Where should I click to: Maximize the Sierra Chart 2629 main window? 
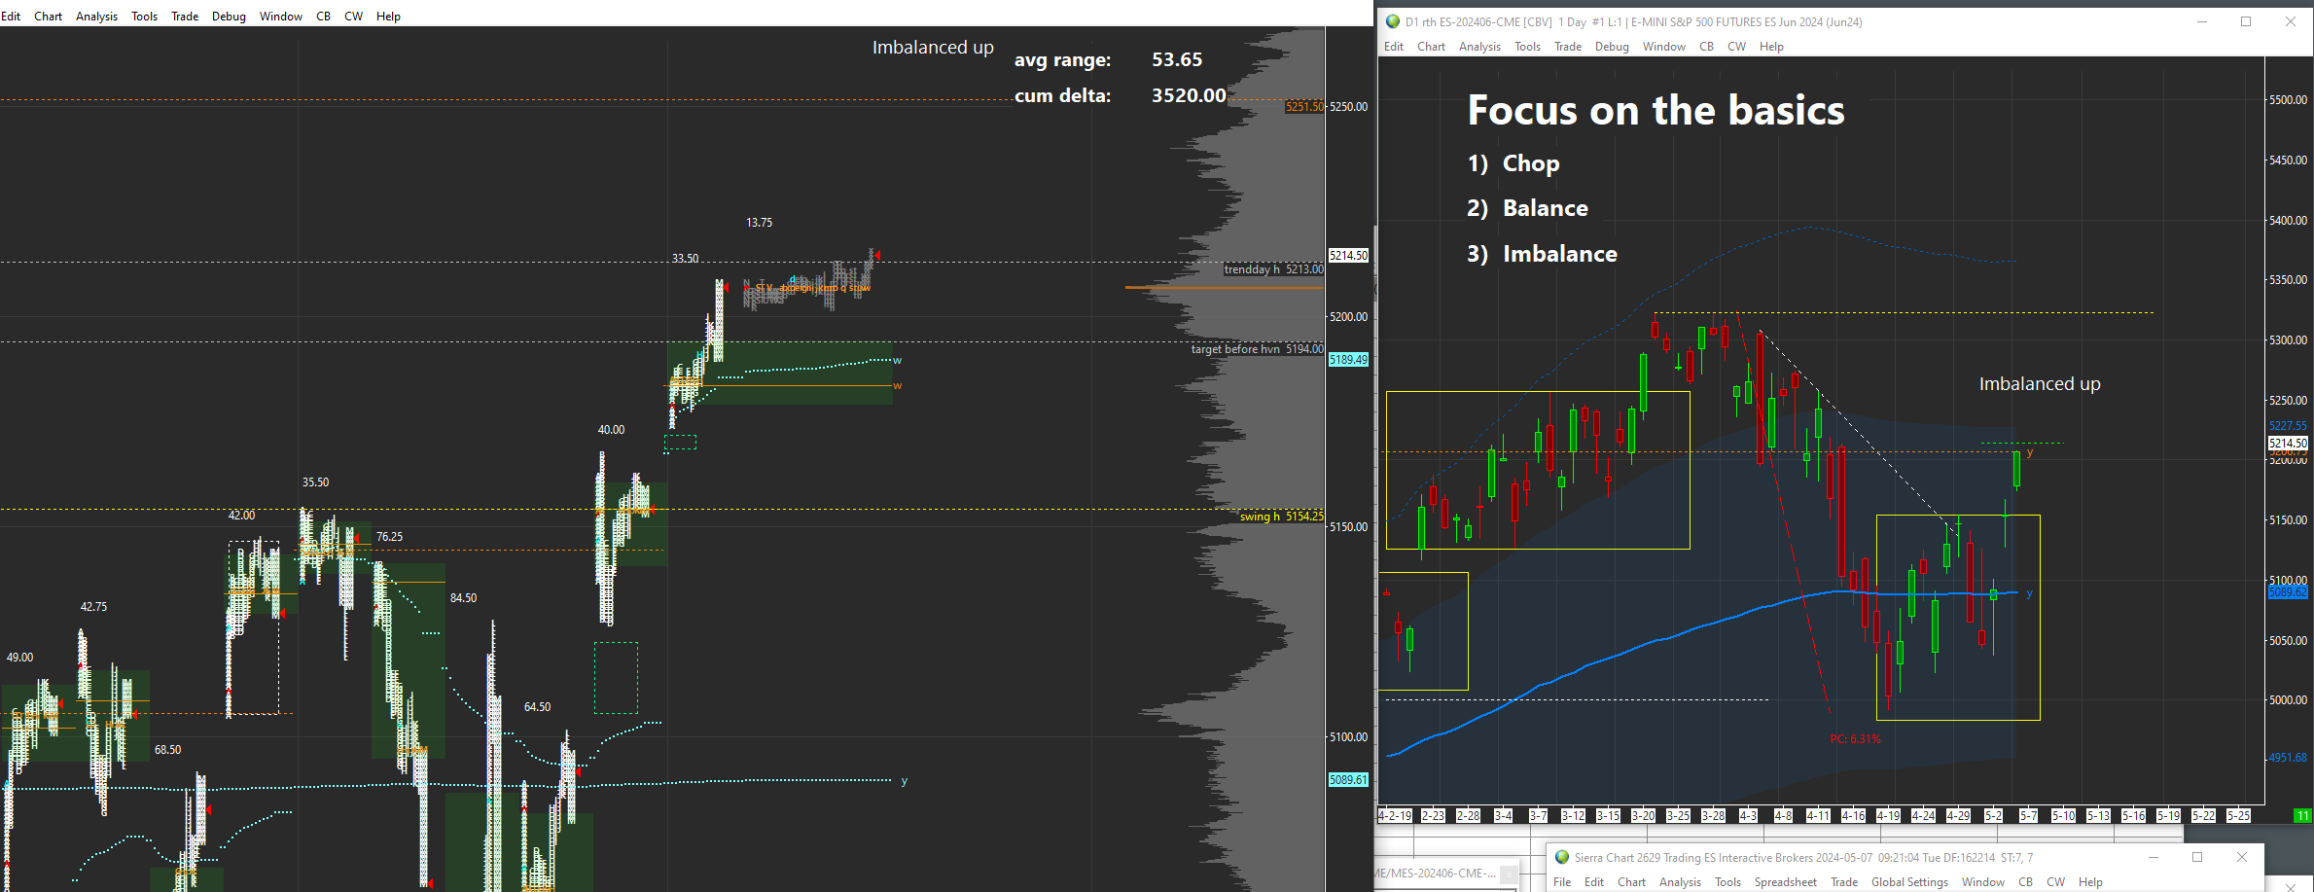[2197, 857]
